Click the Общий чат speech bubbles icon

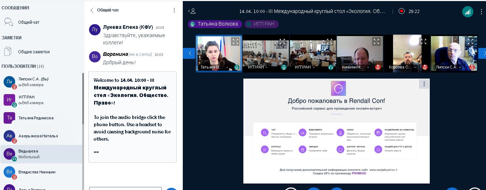tap(9, 22)
